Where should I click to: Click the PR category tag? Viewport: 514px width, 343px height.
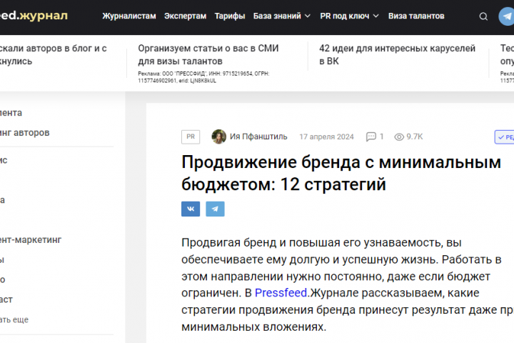(x=191, y=137)
